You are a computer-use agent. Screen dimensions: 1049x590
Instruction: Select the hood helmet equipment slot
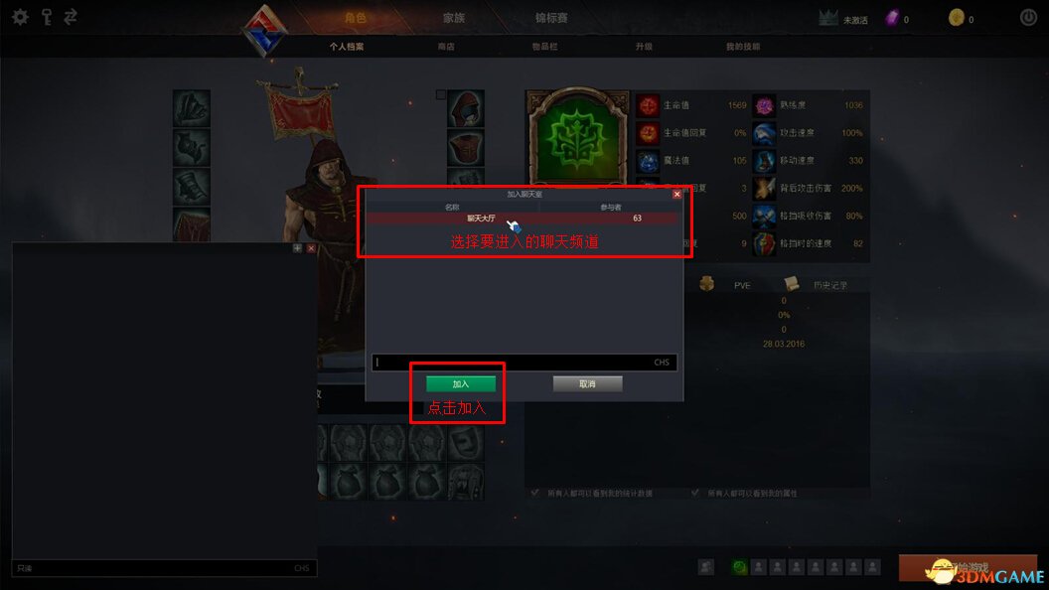[466, 108]
